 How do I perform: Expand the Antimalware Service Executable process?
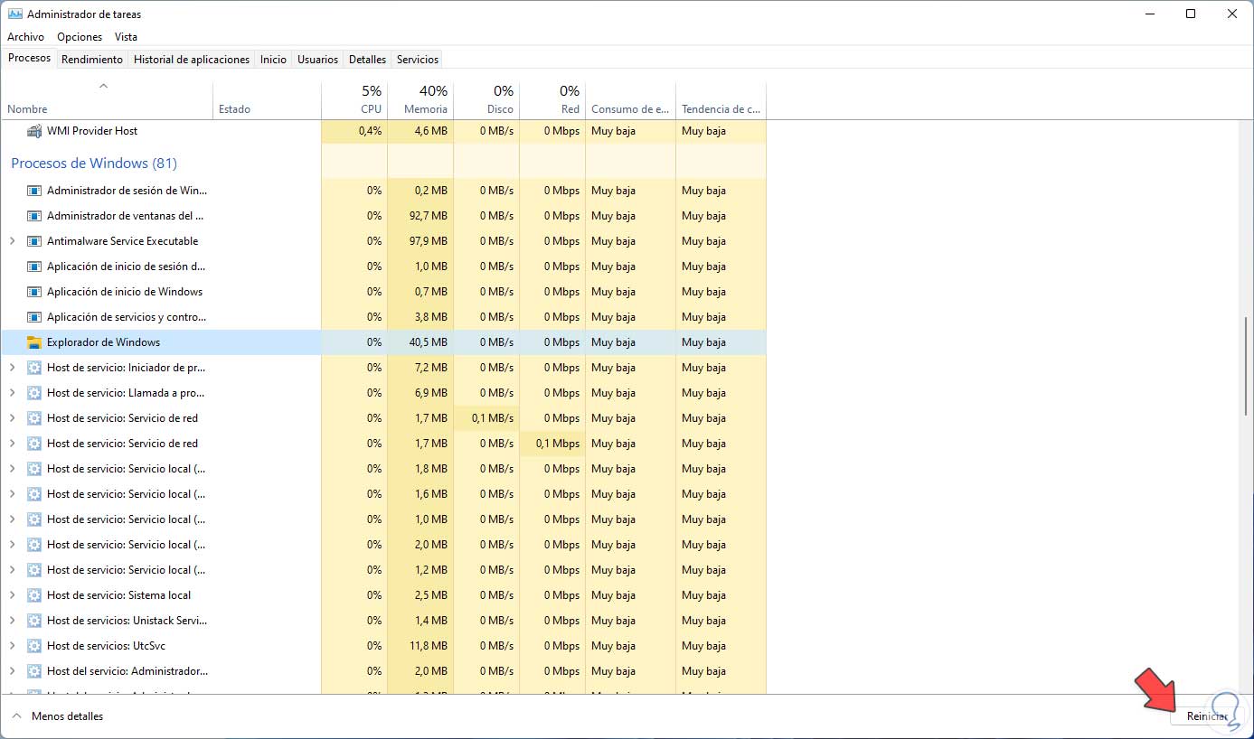[12, 241]
